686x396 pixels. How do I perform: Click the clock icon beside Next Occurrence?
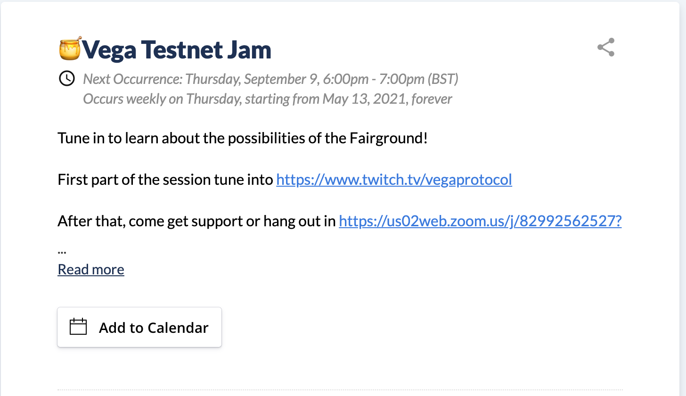[x=67, y=78]
